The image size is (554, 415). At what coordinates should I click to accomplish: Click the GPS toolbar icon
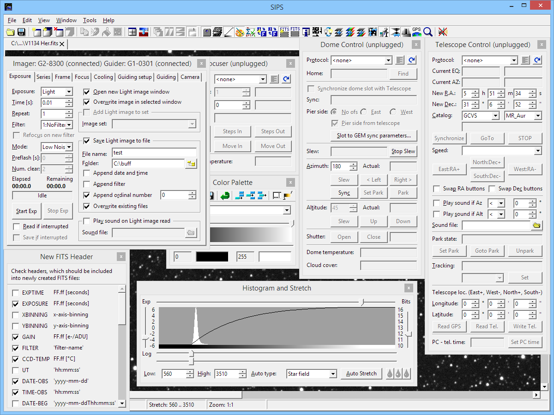(x=416, y=32)
